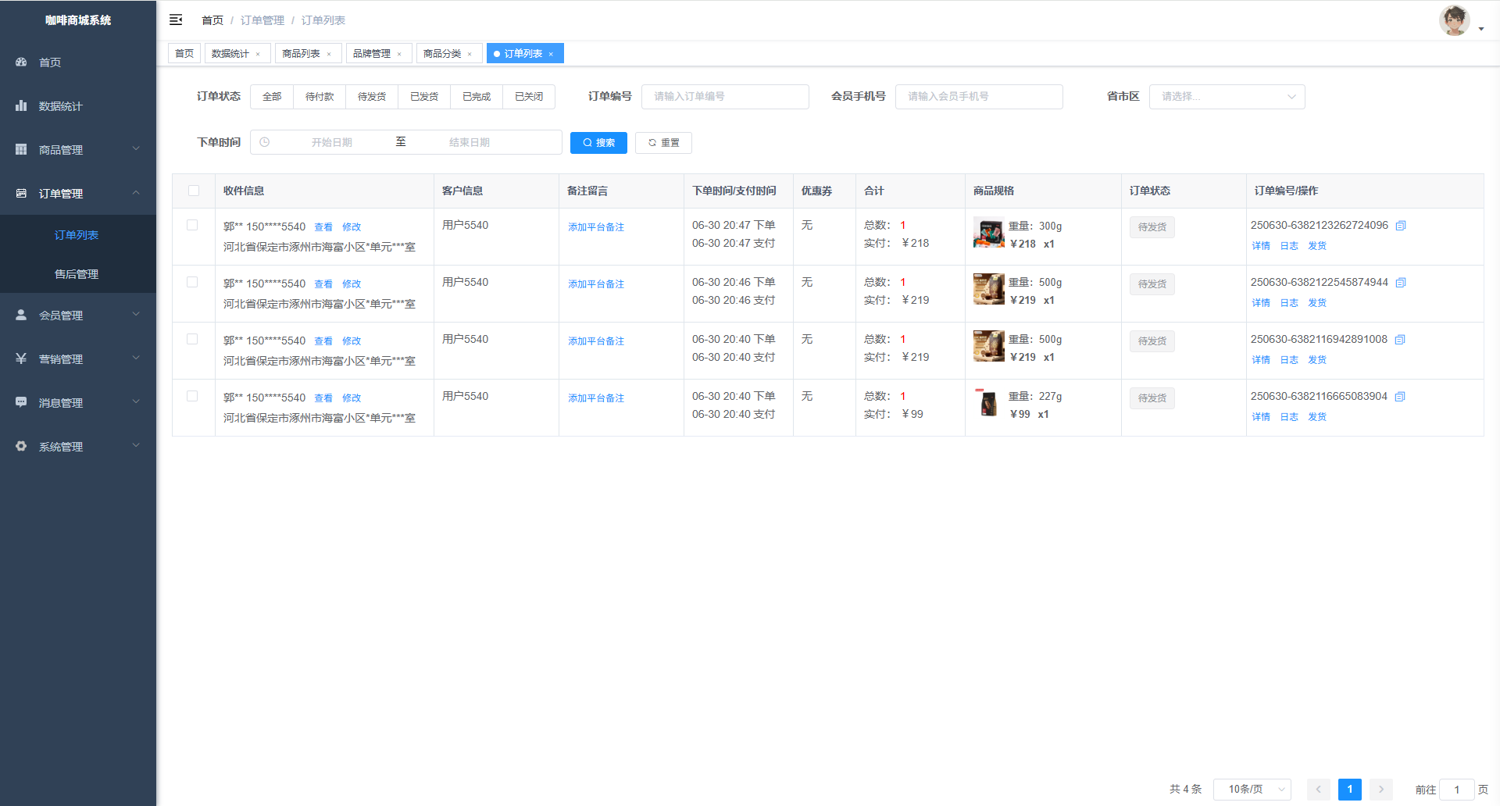Check the last order row checkbox
This screenshot has height=806, width=1500.
click(x=192, y=396)
